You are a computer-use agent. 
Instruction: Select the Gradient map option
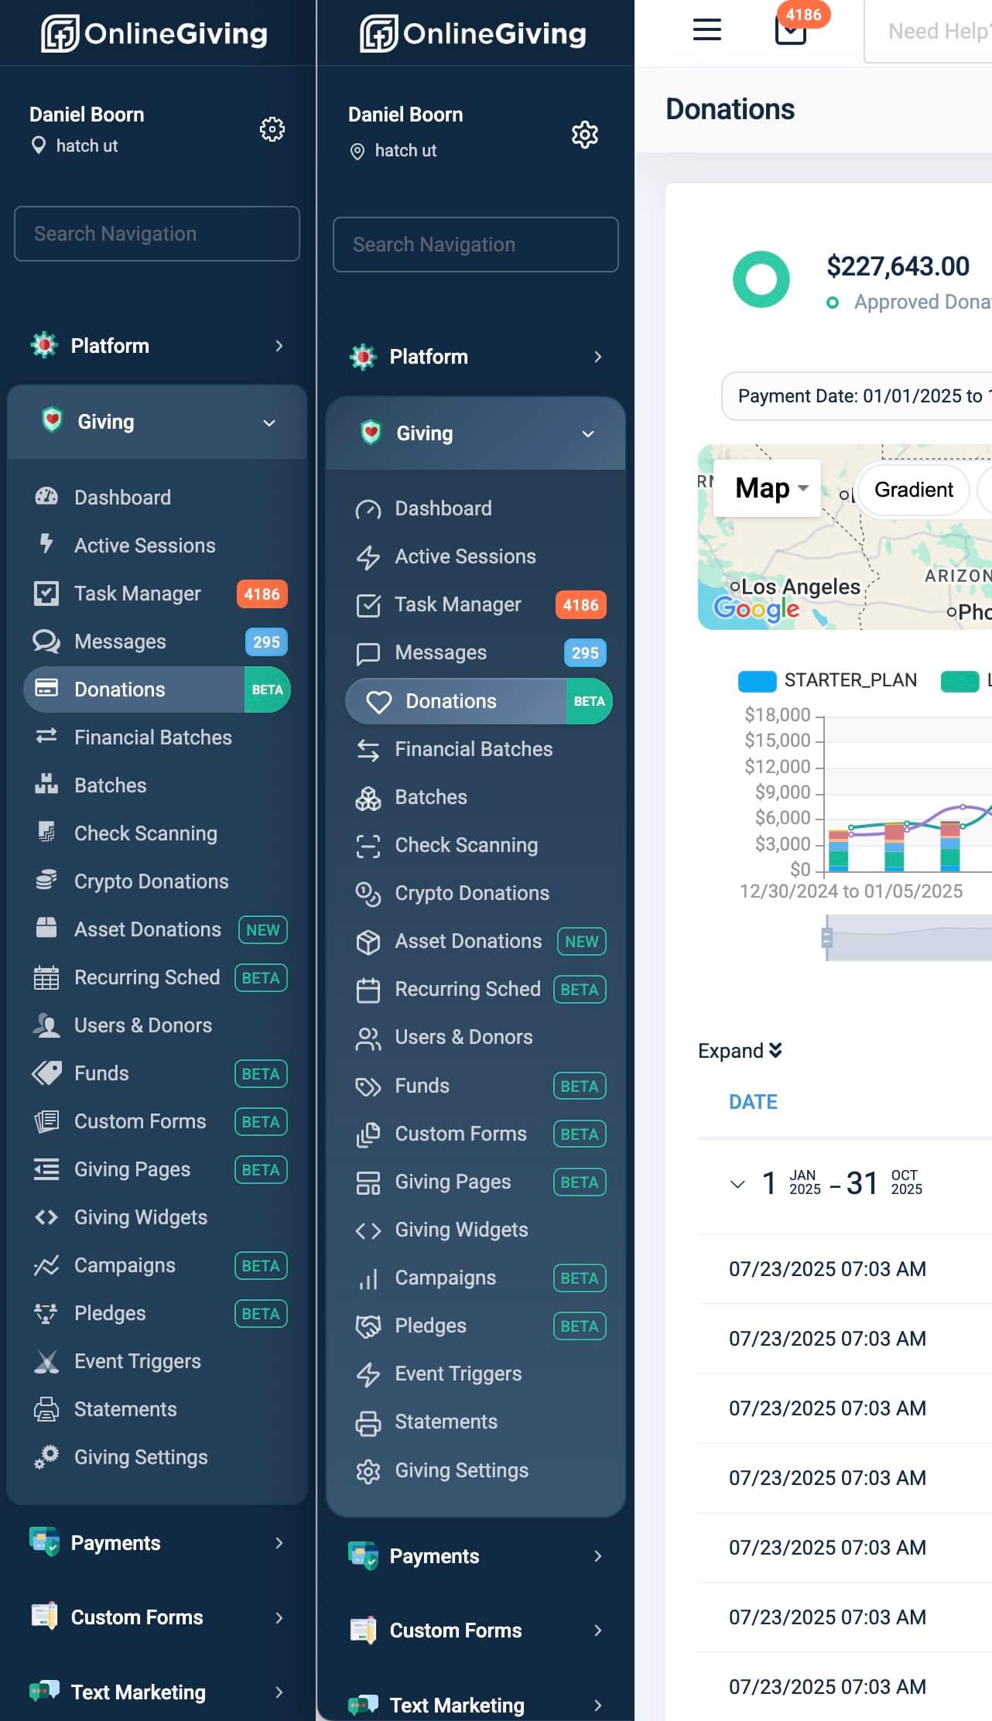tap(913, 490)
